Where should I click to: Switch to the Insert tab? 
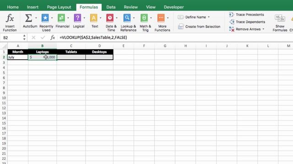click(33, 7)
